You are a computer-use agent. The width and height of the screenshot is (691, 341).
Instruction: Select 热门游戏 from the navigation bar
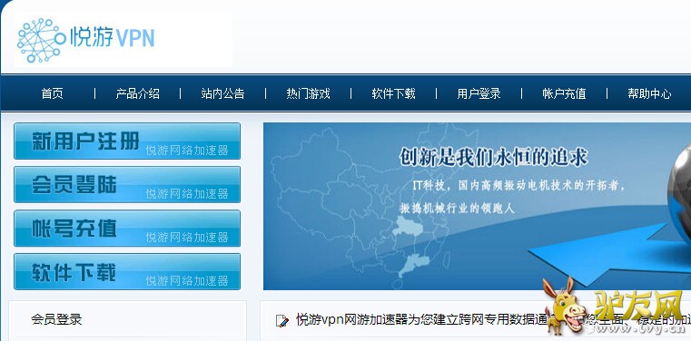tap(308, 93)
